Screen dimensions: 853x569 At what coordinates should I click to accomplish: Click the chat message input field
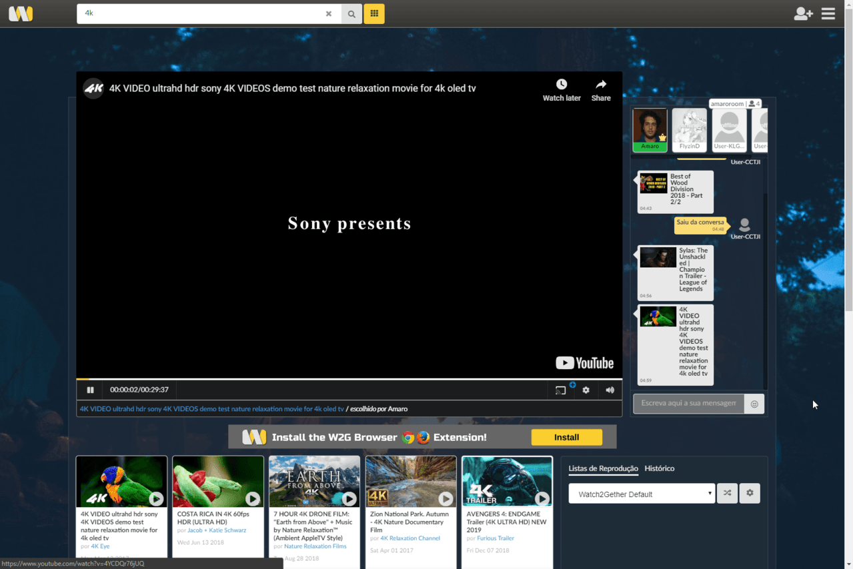tap(688, 404)
